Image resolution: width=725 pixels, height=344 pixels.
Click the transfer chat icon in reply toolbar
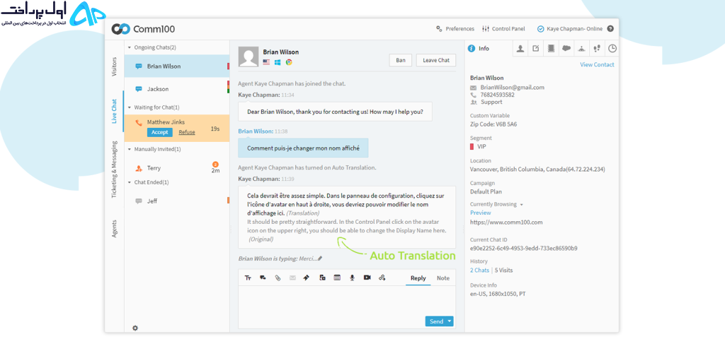(x=382, y=278)
